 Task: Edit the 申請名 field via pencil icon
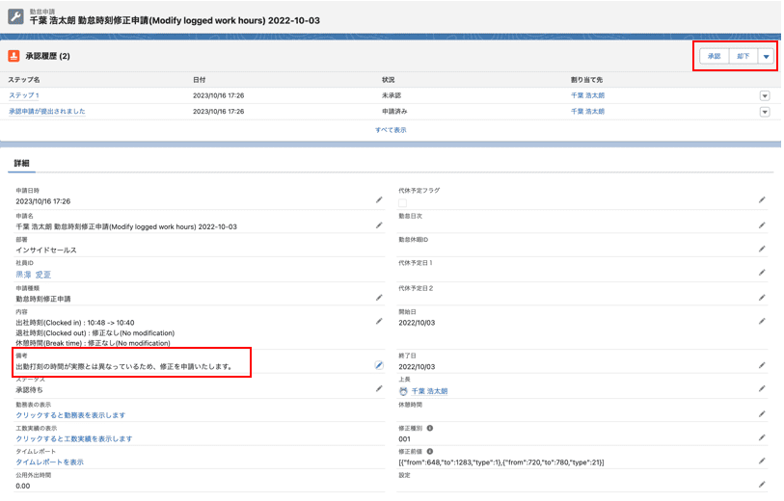click(379, 225)
